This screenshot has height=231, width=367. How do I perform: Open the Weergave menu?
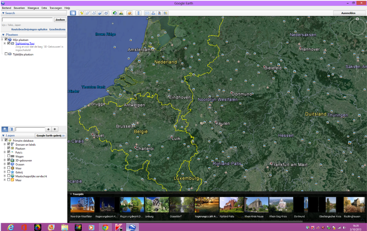[x=33, y=8]
